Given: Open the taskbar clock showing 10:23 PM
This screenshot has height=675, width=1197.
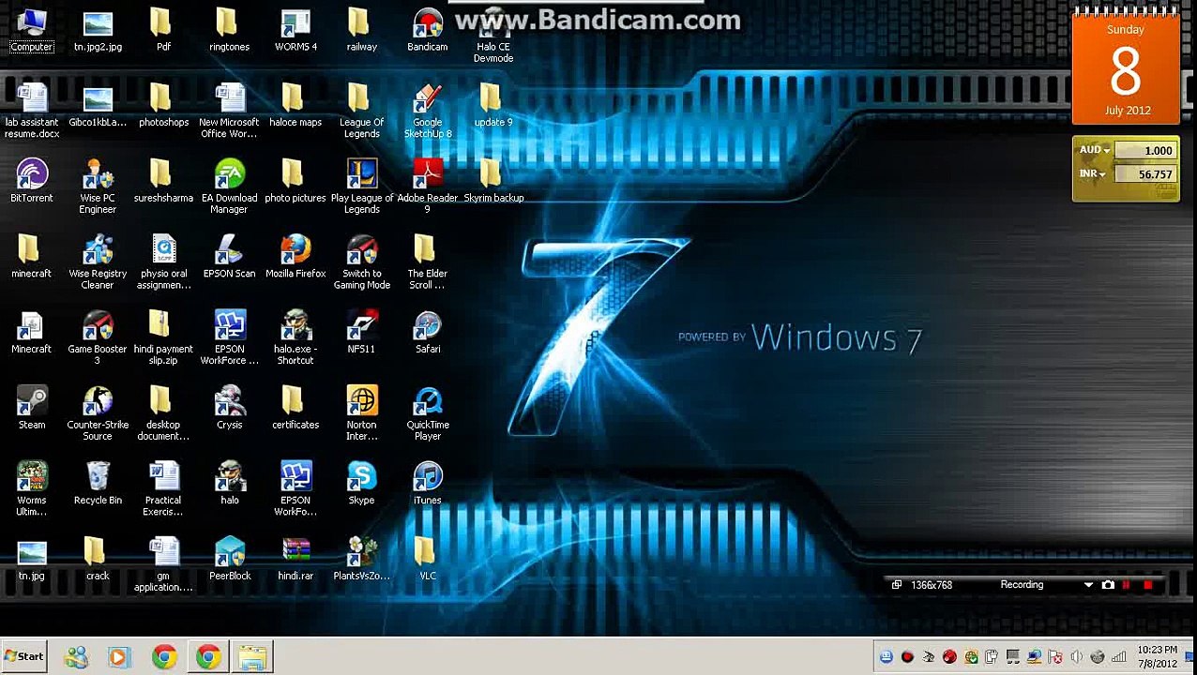Looking at the screenshot, I should [1158, 656].
